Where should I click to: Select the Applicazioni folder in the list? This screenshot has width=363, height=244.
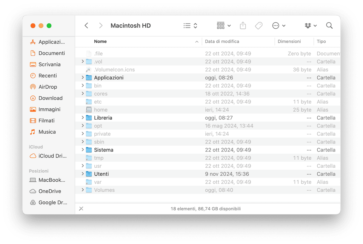109,78
